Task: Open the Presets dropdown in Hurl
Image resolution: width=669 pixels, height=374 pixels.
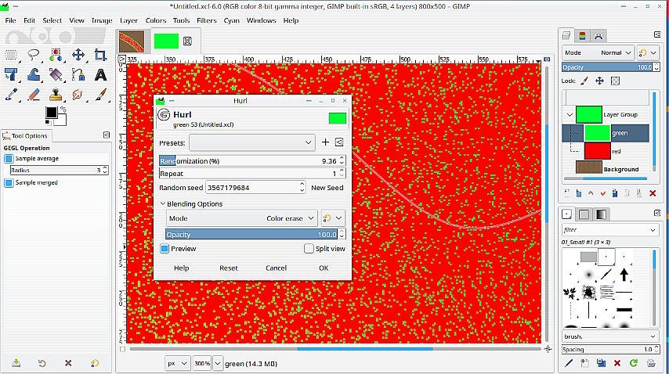Action: (252, 142)
